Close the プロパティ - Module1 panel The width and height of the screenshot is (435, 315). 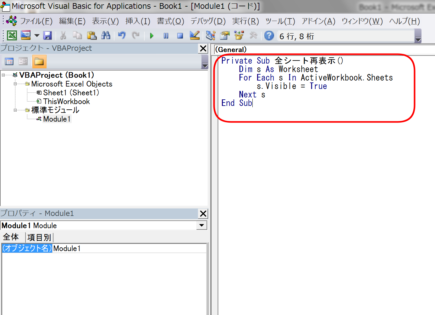(x=203, y=214)
